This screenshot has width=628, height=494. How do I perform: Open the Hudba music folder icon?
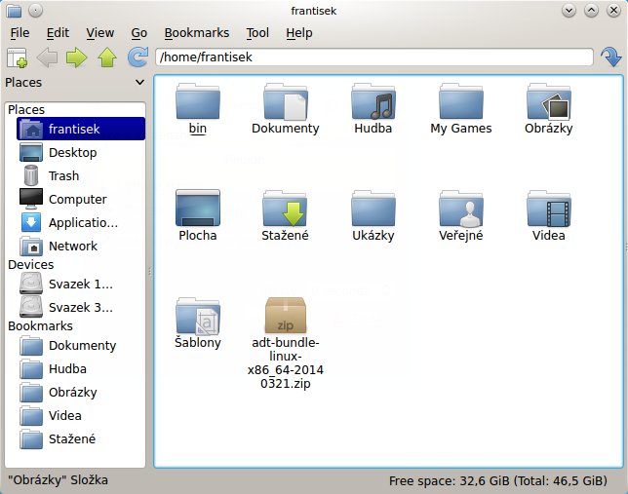click(373, 102)
